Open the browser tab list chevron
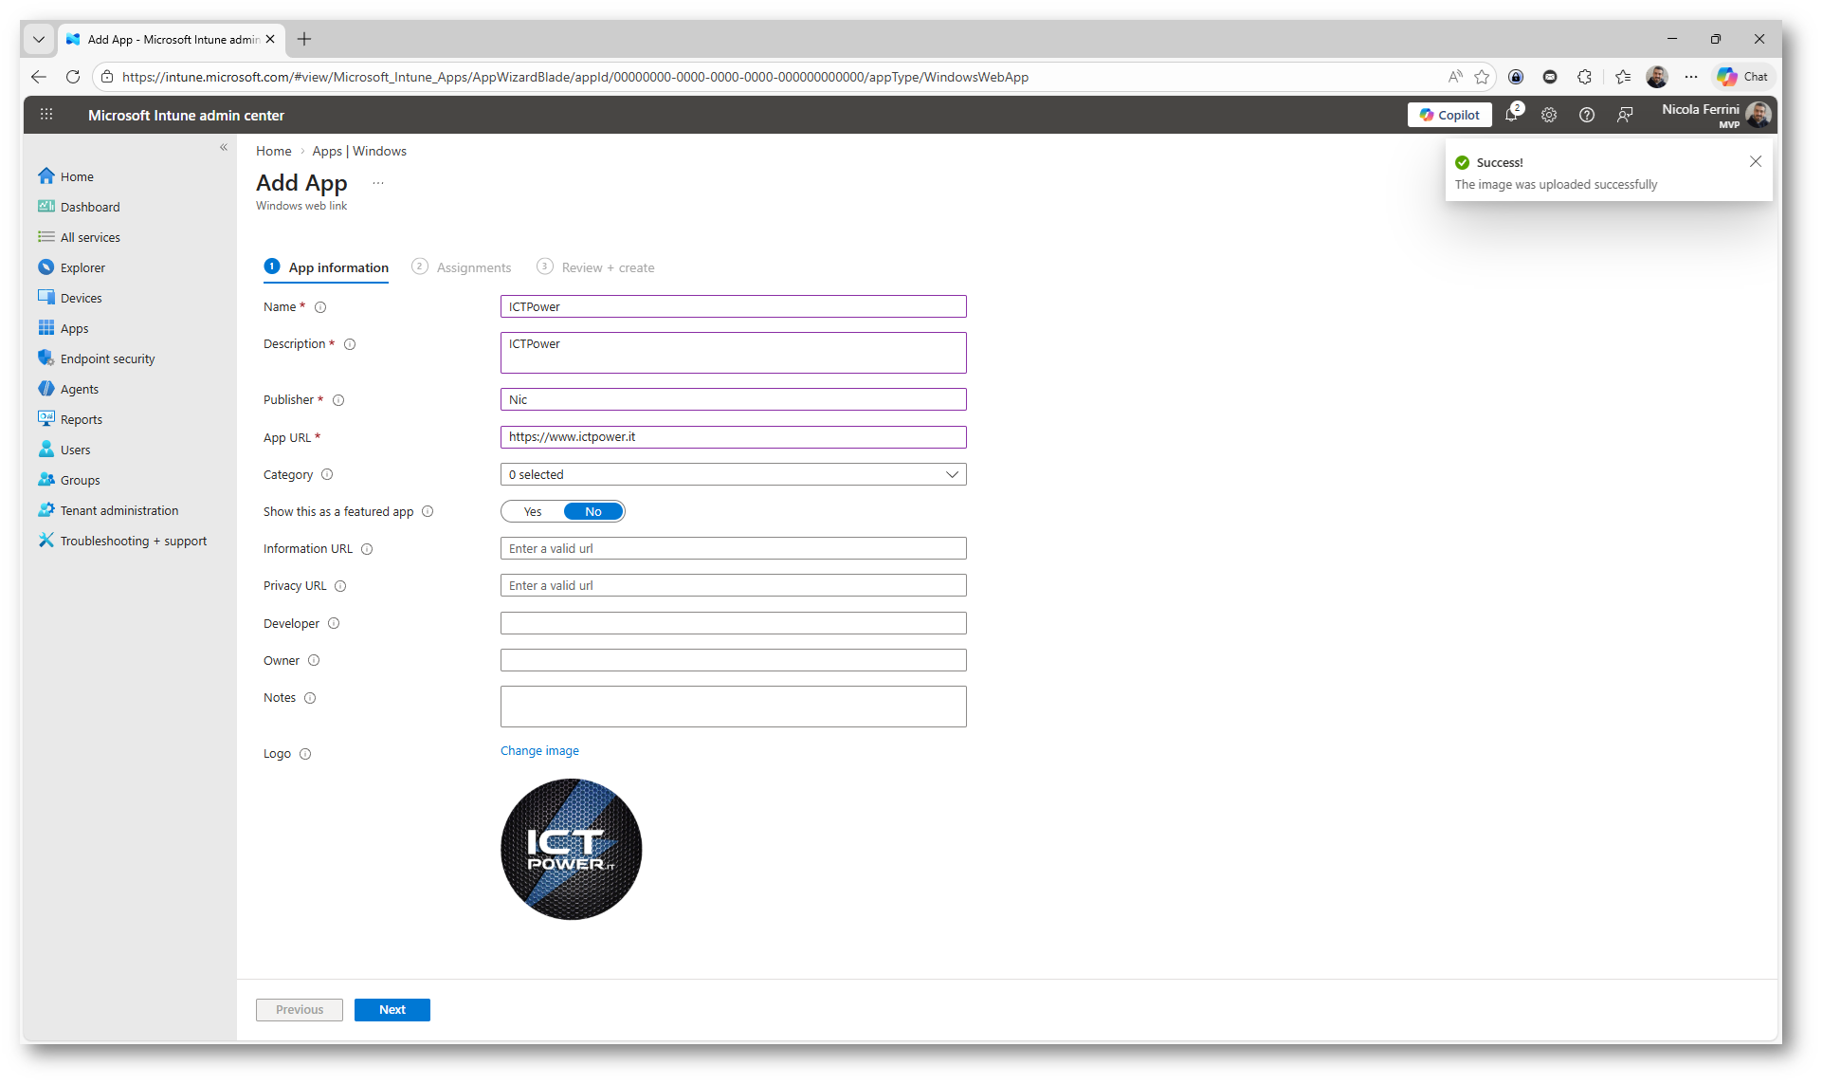 39,39
